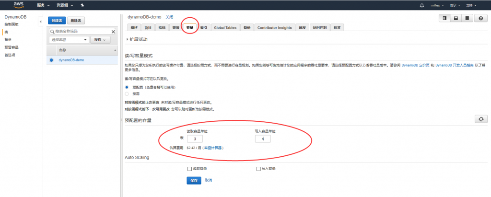This screenshot has height=197, width=491.
Task: Open the help question mark button
Action: (x=480, y=19)
